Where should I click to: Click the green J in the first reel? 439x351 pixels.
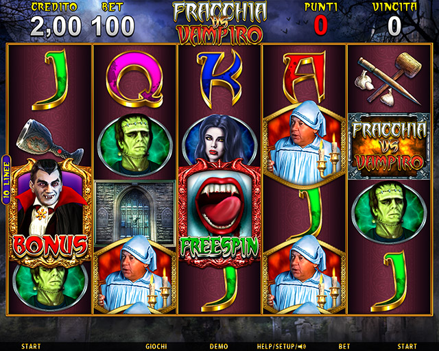[x=50, y=80]
